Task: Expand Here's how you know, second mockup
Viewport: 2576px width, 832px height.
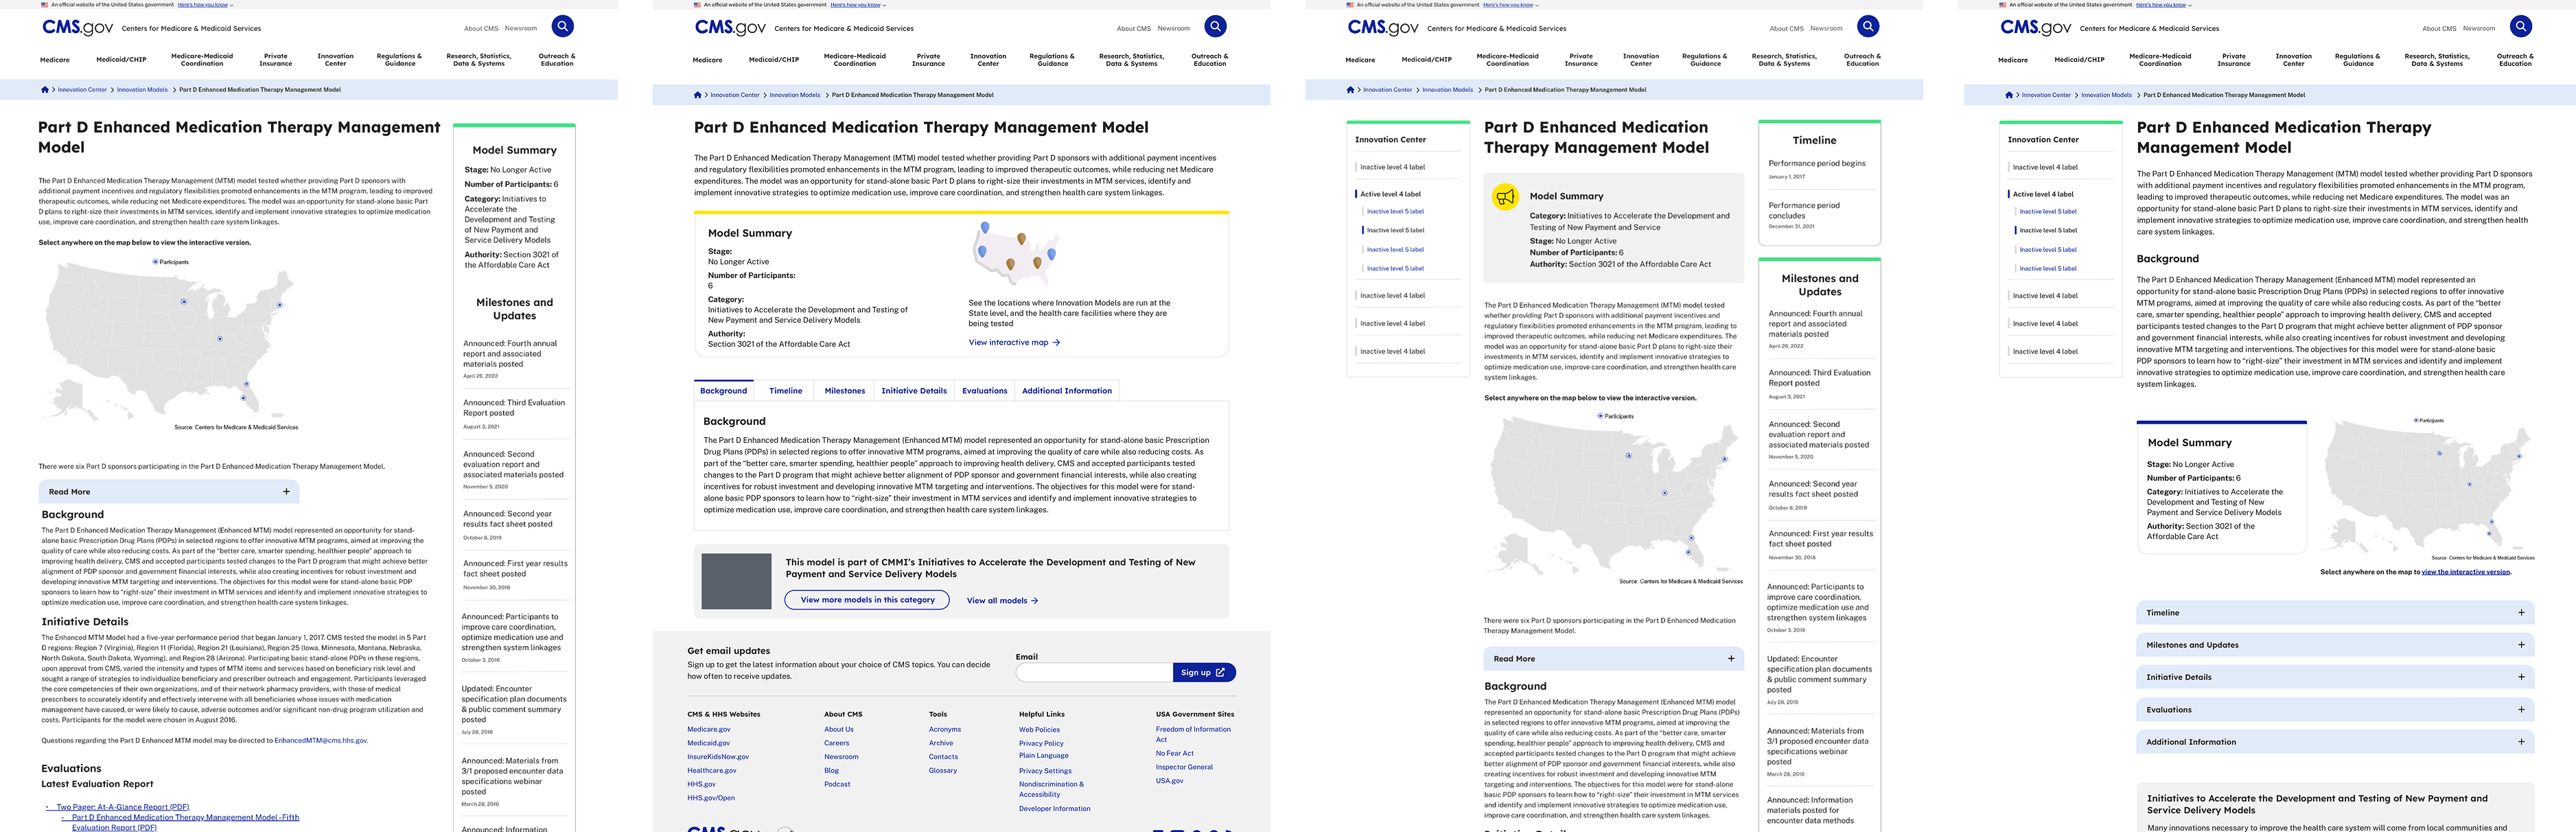Action: coord(857,4)
